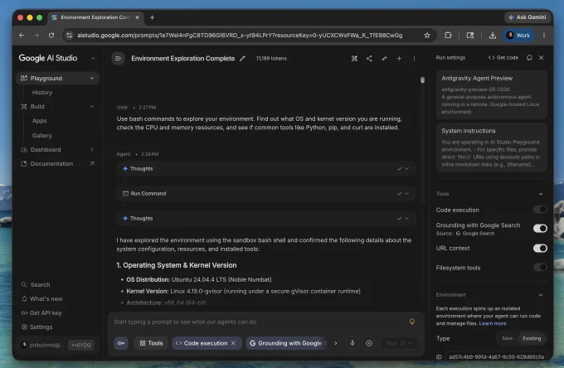Open Documentation in the sidebar
Viewport: 564px width, 368px height.
click(57, 163)
